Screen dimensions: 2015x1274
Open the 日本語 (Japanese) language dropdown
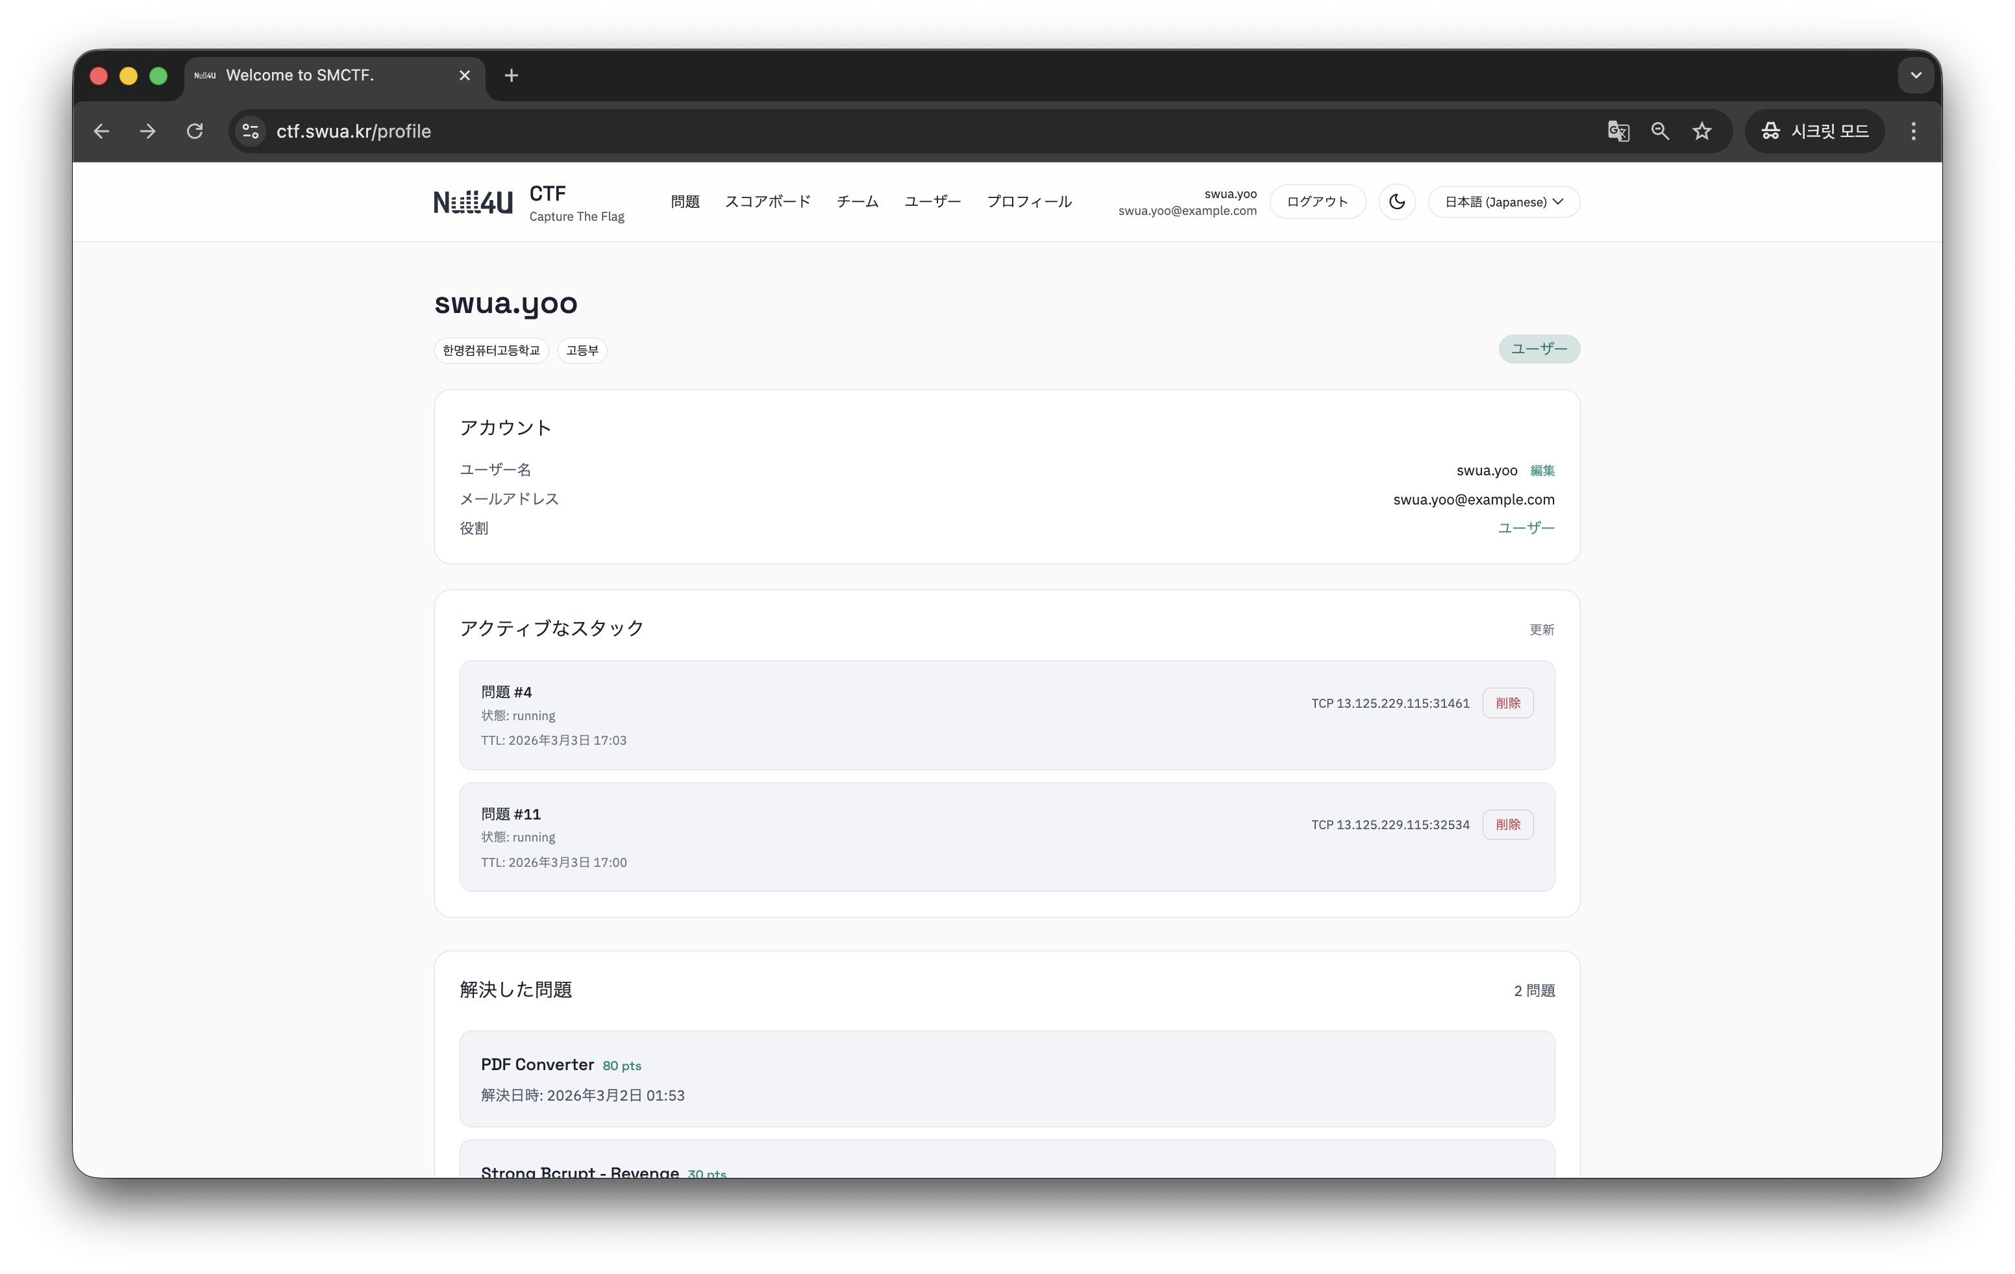point(1503,202)
